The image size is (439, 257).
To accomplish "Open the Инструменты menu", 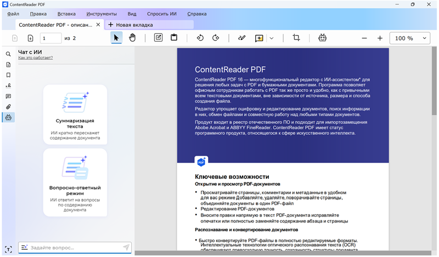I will point(102,13).
